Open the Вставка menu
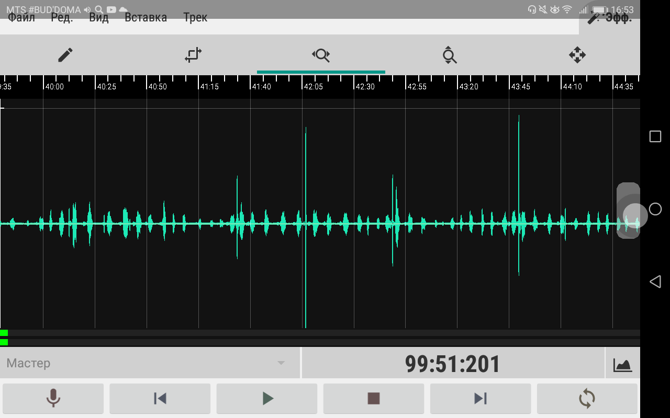Image resolution: width=670 pixels, height=418 pixels. [146, 18]
